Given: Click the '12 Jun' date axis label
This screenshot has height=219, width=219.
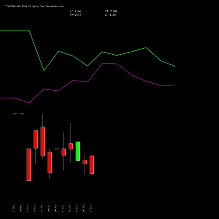Looking at the screenshot, I should tap(70, 208).
